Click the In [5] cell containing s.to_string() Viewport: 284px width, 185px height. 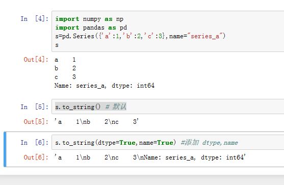(x=168, y=107)
